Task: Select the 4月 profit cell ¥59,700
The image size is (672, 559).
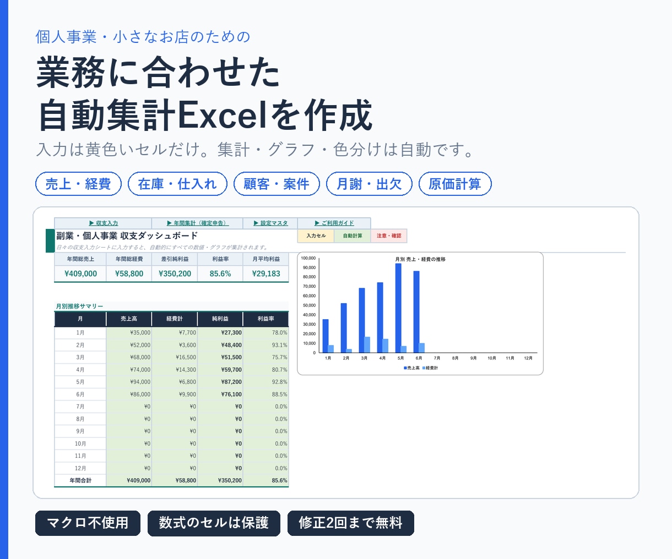Action: [220, 370]
